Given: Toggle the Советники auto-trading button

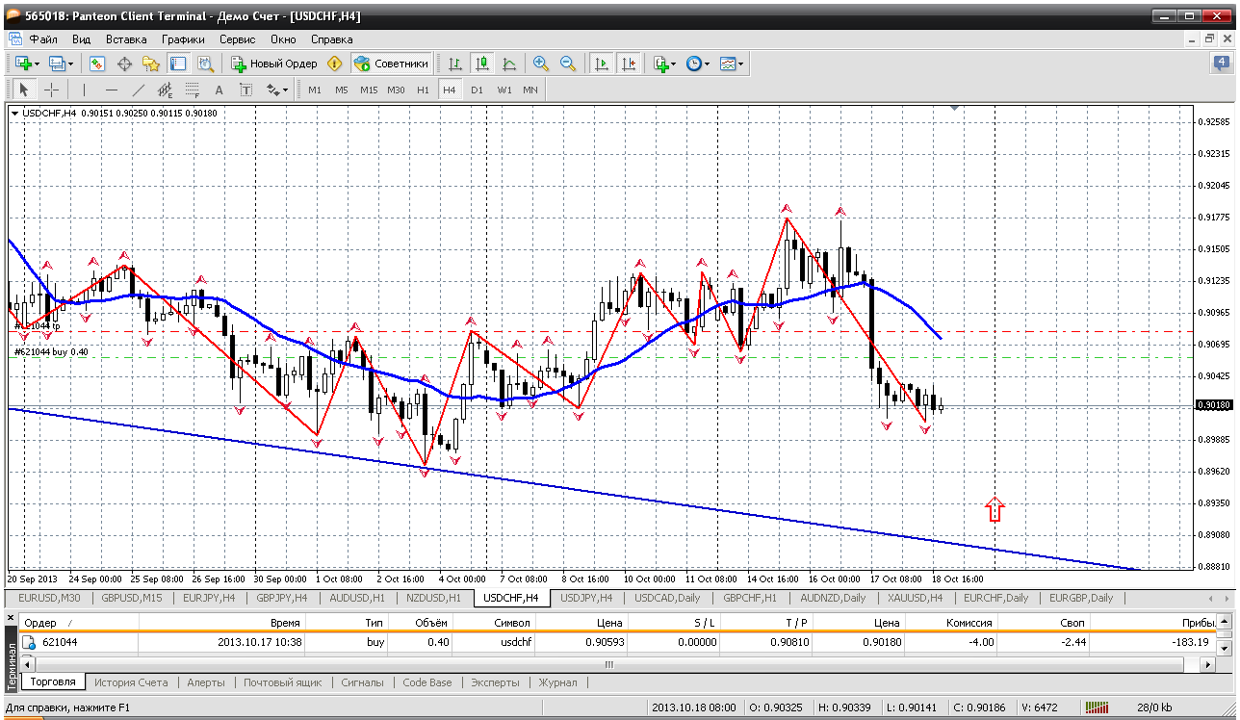Looking at the screenshot, I should pyautogui.click(x=391, y=64).
